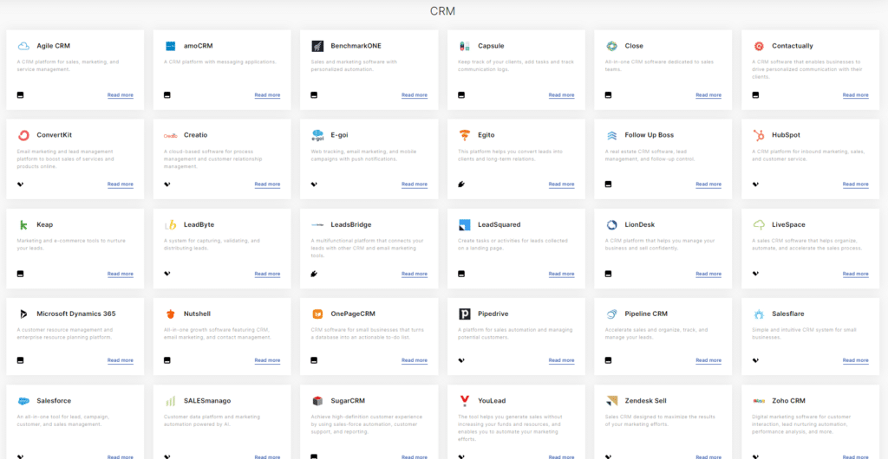Follow Read more on the LeadsBridge card

point(414,275)
